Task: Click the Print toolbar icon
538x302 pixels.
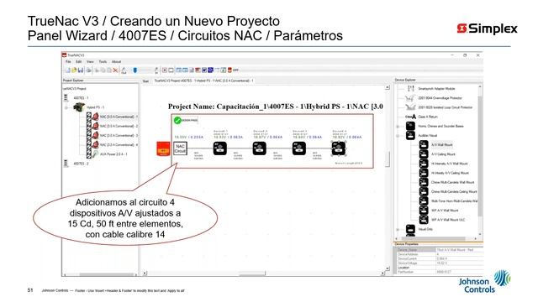Action: 88,70
